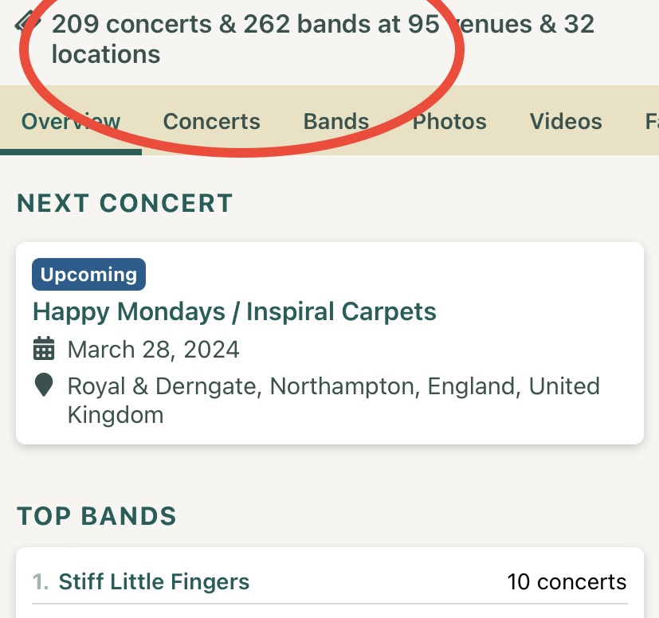
Task: Click the NEXT CONCERT section heading
Action: (x=125, y=203)
